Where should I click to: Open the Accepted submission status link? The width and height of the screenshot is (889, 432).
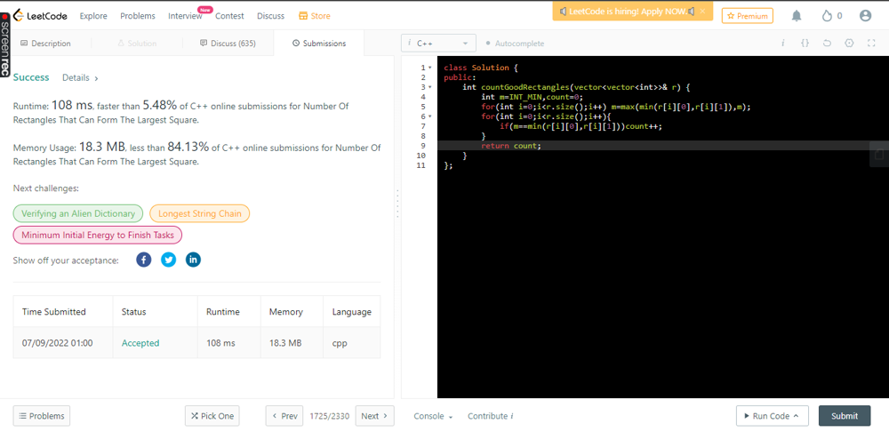click(140, 343)
